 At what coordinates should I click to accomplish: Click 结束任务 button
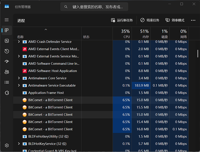pos(150,20)
